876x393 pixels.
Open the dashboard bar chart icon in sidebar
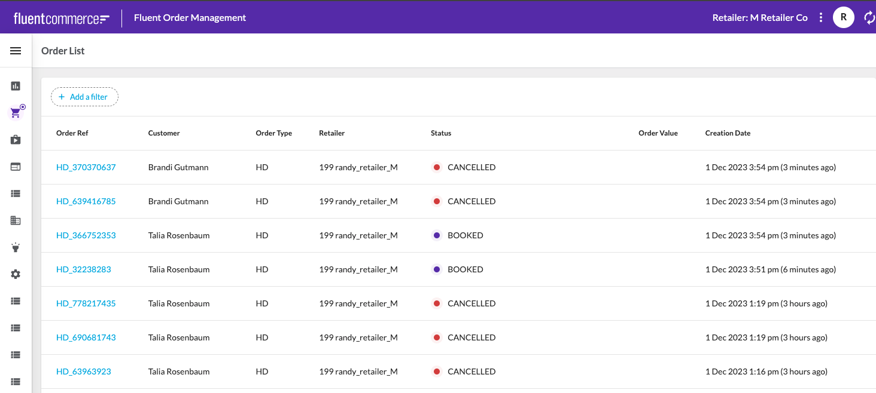coord(16,86)
